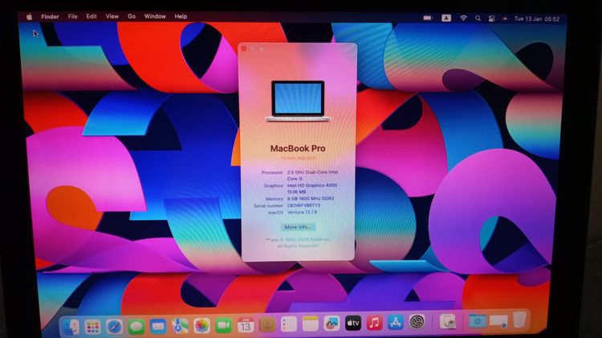Open Spotlight search magnifier icon
This screenshot has width=602, height=338.
coord(478,18)
